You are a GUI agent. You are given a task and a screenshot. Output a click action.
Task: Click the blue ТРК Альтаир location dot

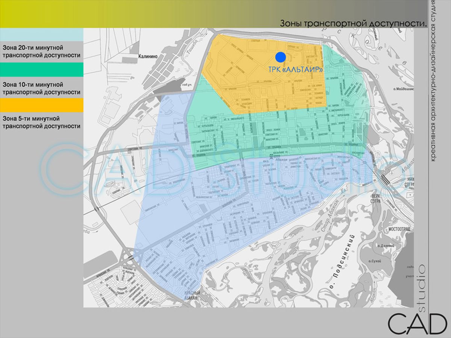(x=280, y=57)
